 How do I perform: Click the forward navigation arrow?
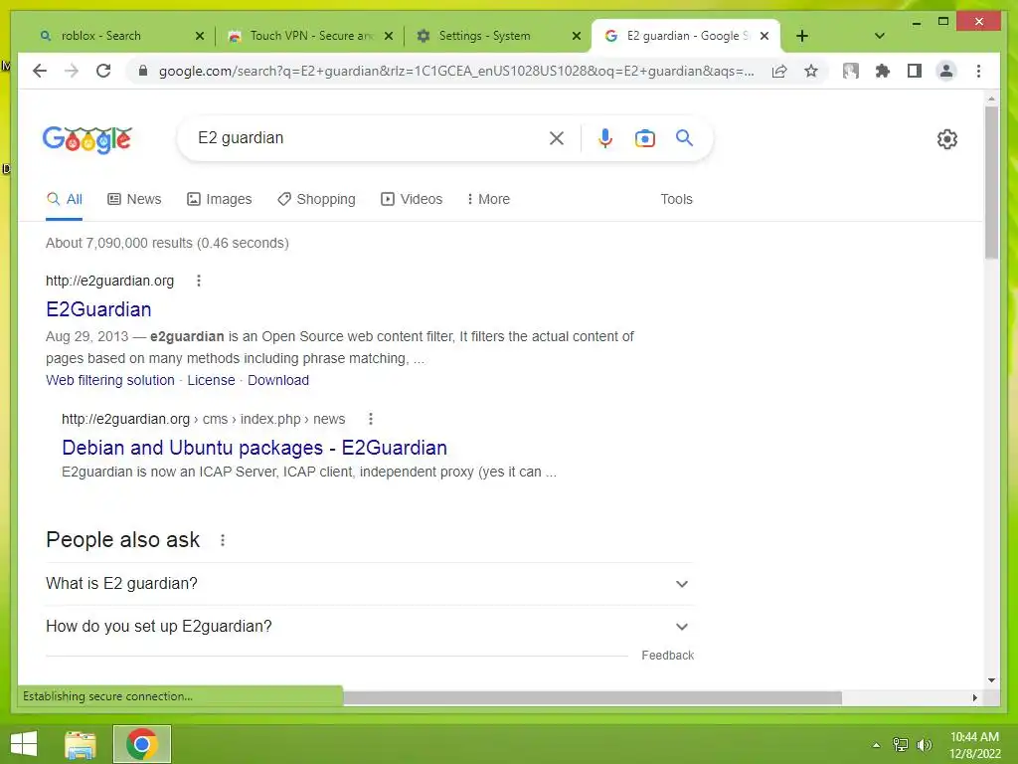72,71
